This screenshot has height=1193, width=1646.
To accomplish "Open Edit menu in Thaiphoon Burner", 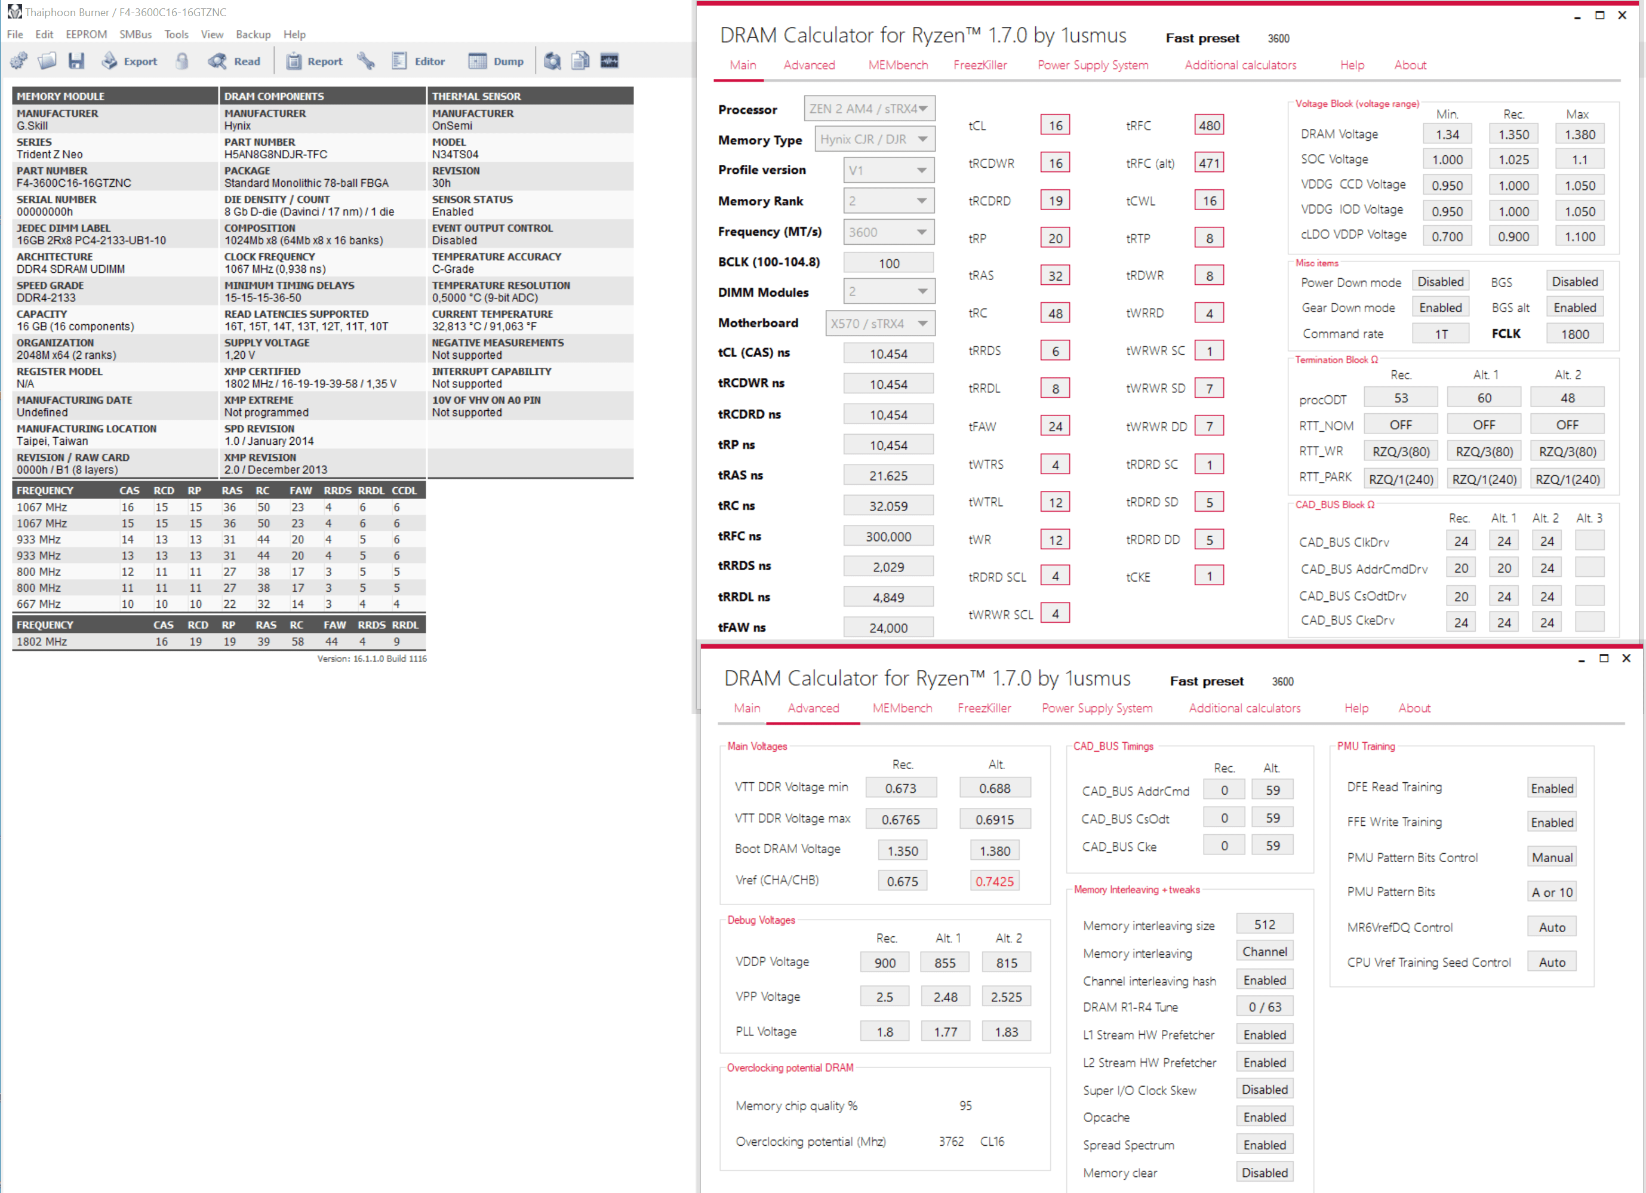I will (x=44, y=34).
